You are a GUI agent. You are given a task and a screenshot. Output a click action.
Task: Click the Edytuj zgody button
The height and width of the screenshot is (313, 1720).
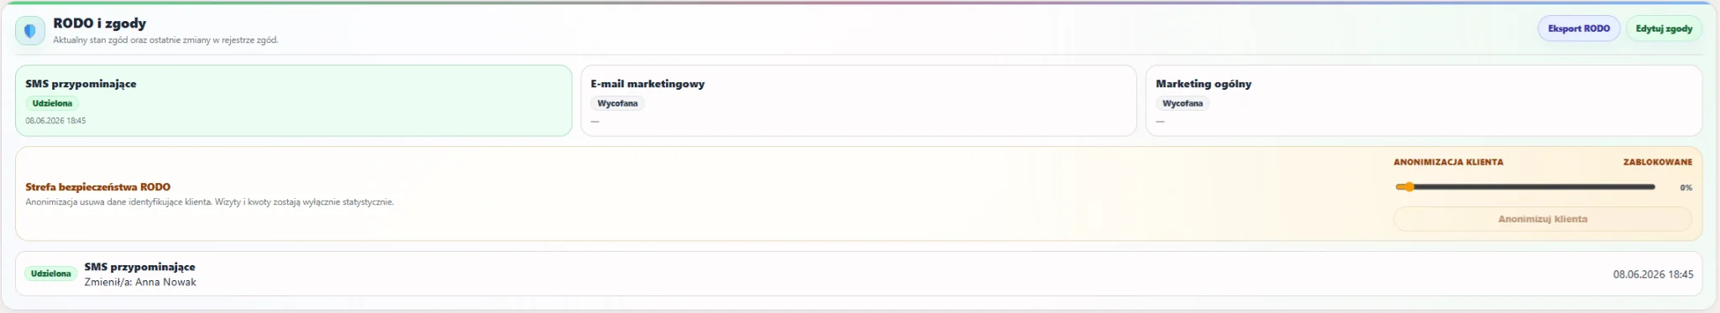[x=1664, y=29]
